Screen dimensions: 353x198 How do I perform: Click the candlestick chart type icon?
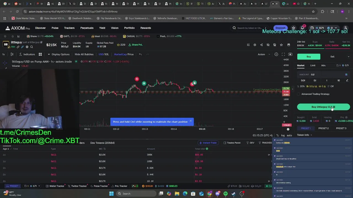tap(12, 54)
